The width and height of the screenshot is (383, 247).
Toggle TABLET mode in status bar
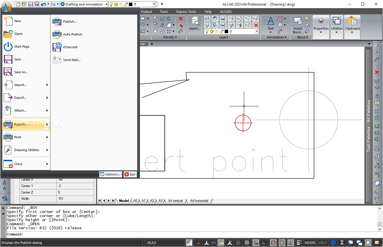pyautogui.click(x=322, y=243)
